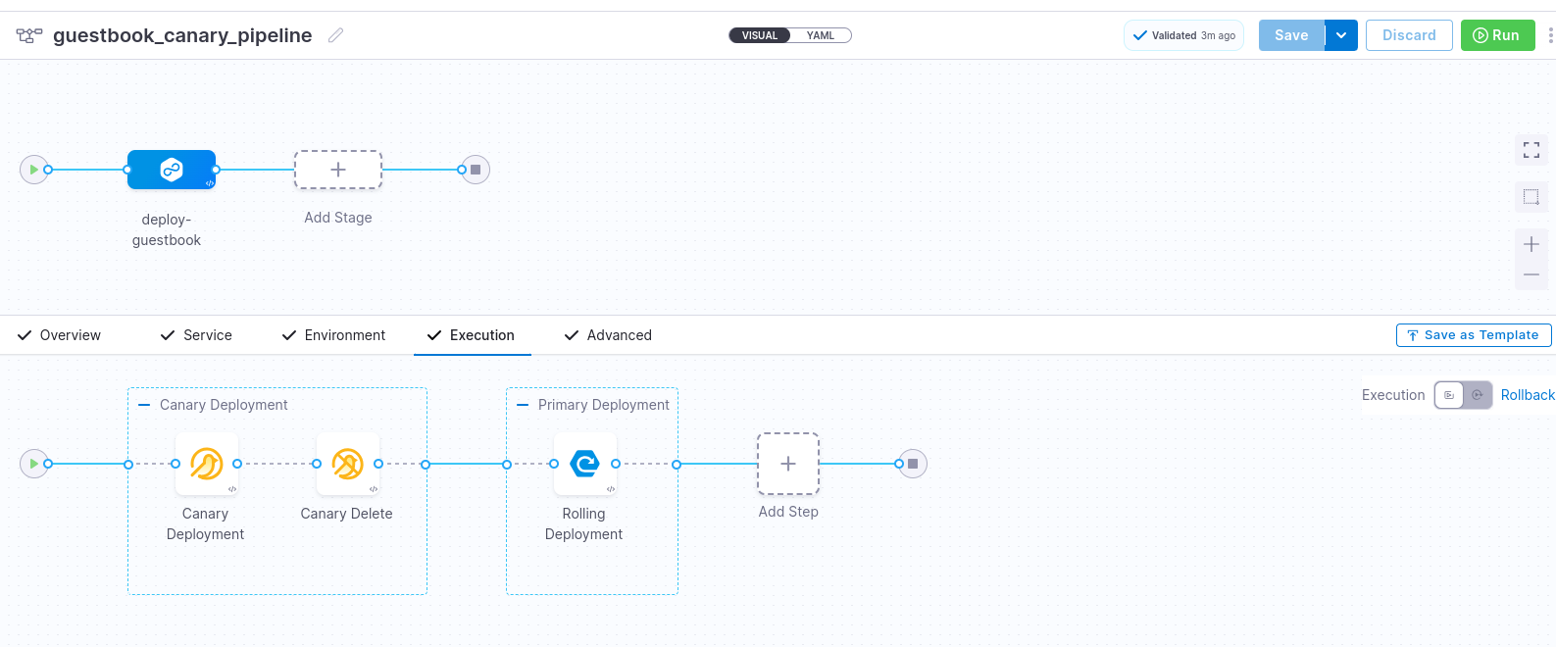Viewport: 1556px width, 647px height.
Task: Open the Service tab
Action: pyautogui.click(x=197, y=335)
